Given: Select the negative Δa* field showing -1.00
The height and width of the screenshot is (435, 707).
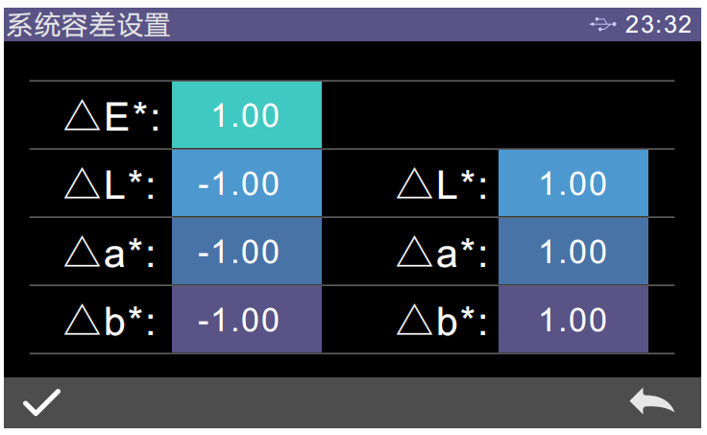Looking at the screenshot, I should (x=246, y=252).
